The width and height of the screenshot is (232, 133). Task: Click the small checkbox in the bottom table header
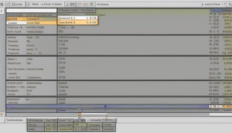pyautogui.click(x=88, y=120)
